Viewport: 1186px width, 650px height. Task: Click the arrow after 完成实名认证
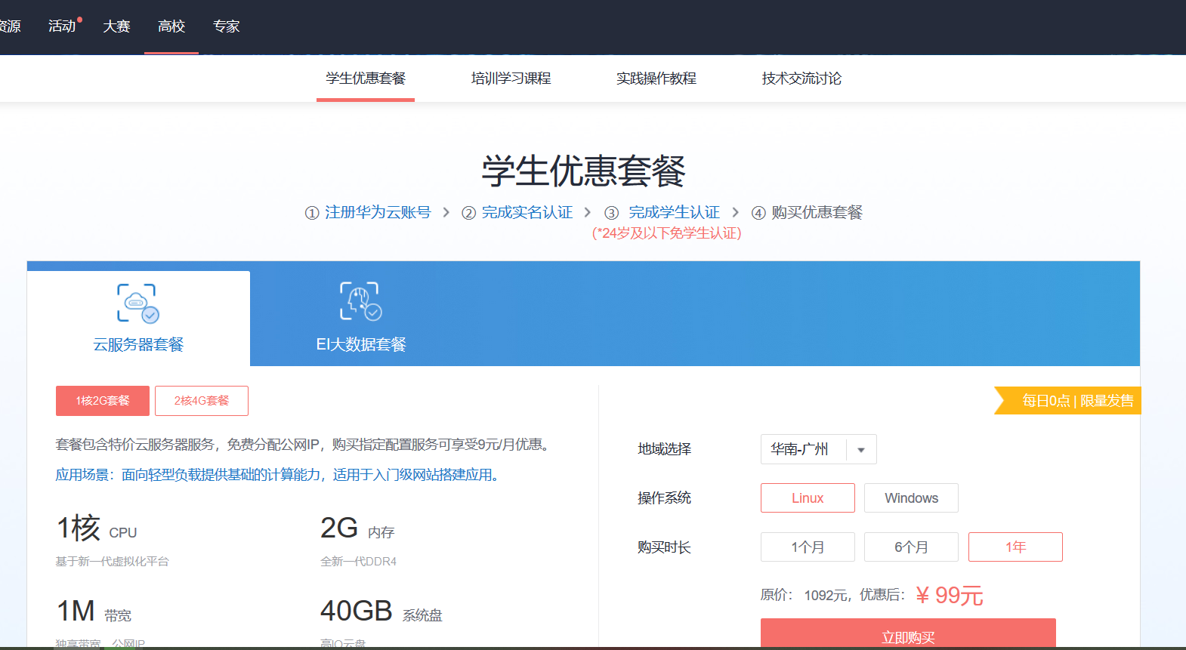tap(588, 213)
